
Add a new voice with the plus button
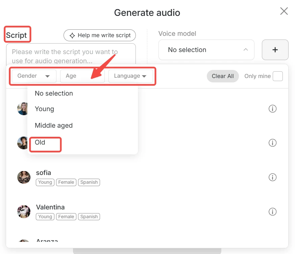(x=275, y=50)
